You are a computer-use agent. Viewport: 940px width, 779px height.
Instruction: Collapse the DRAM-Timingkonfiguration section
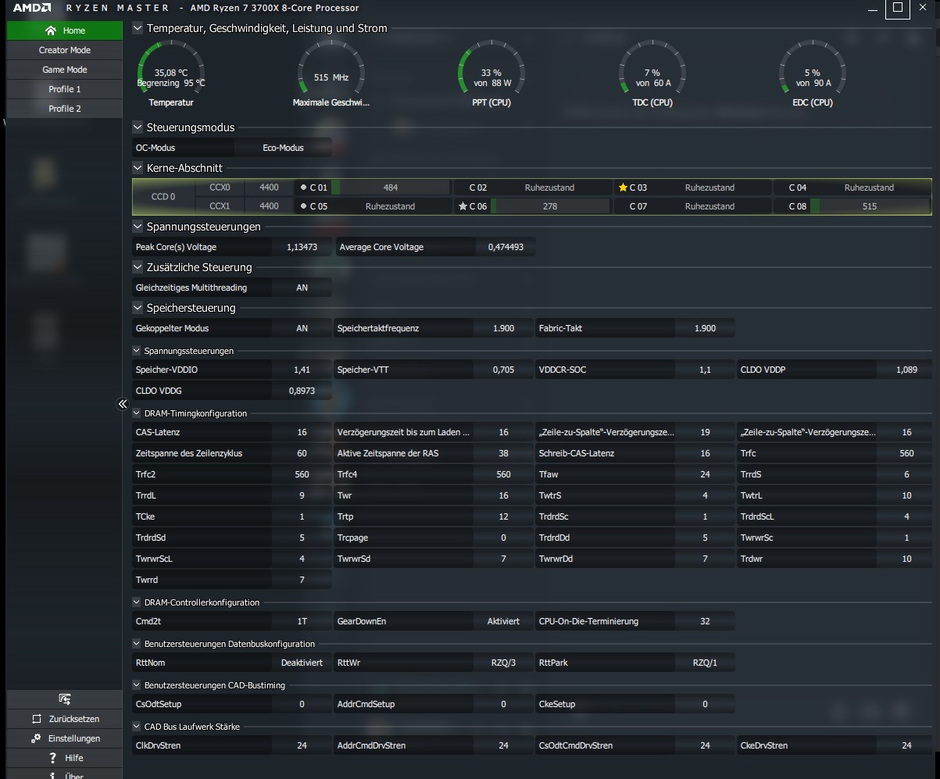tap(137, 413)
